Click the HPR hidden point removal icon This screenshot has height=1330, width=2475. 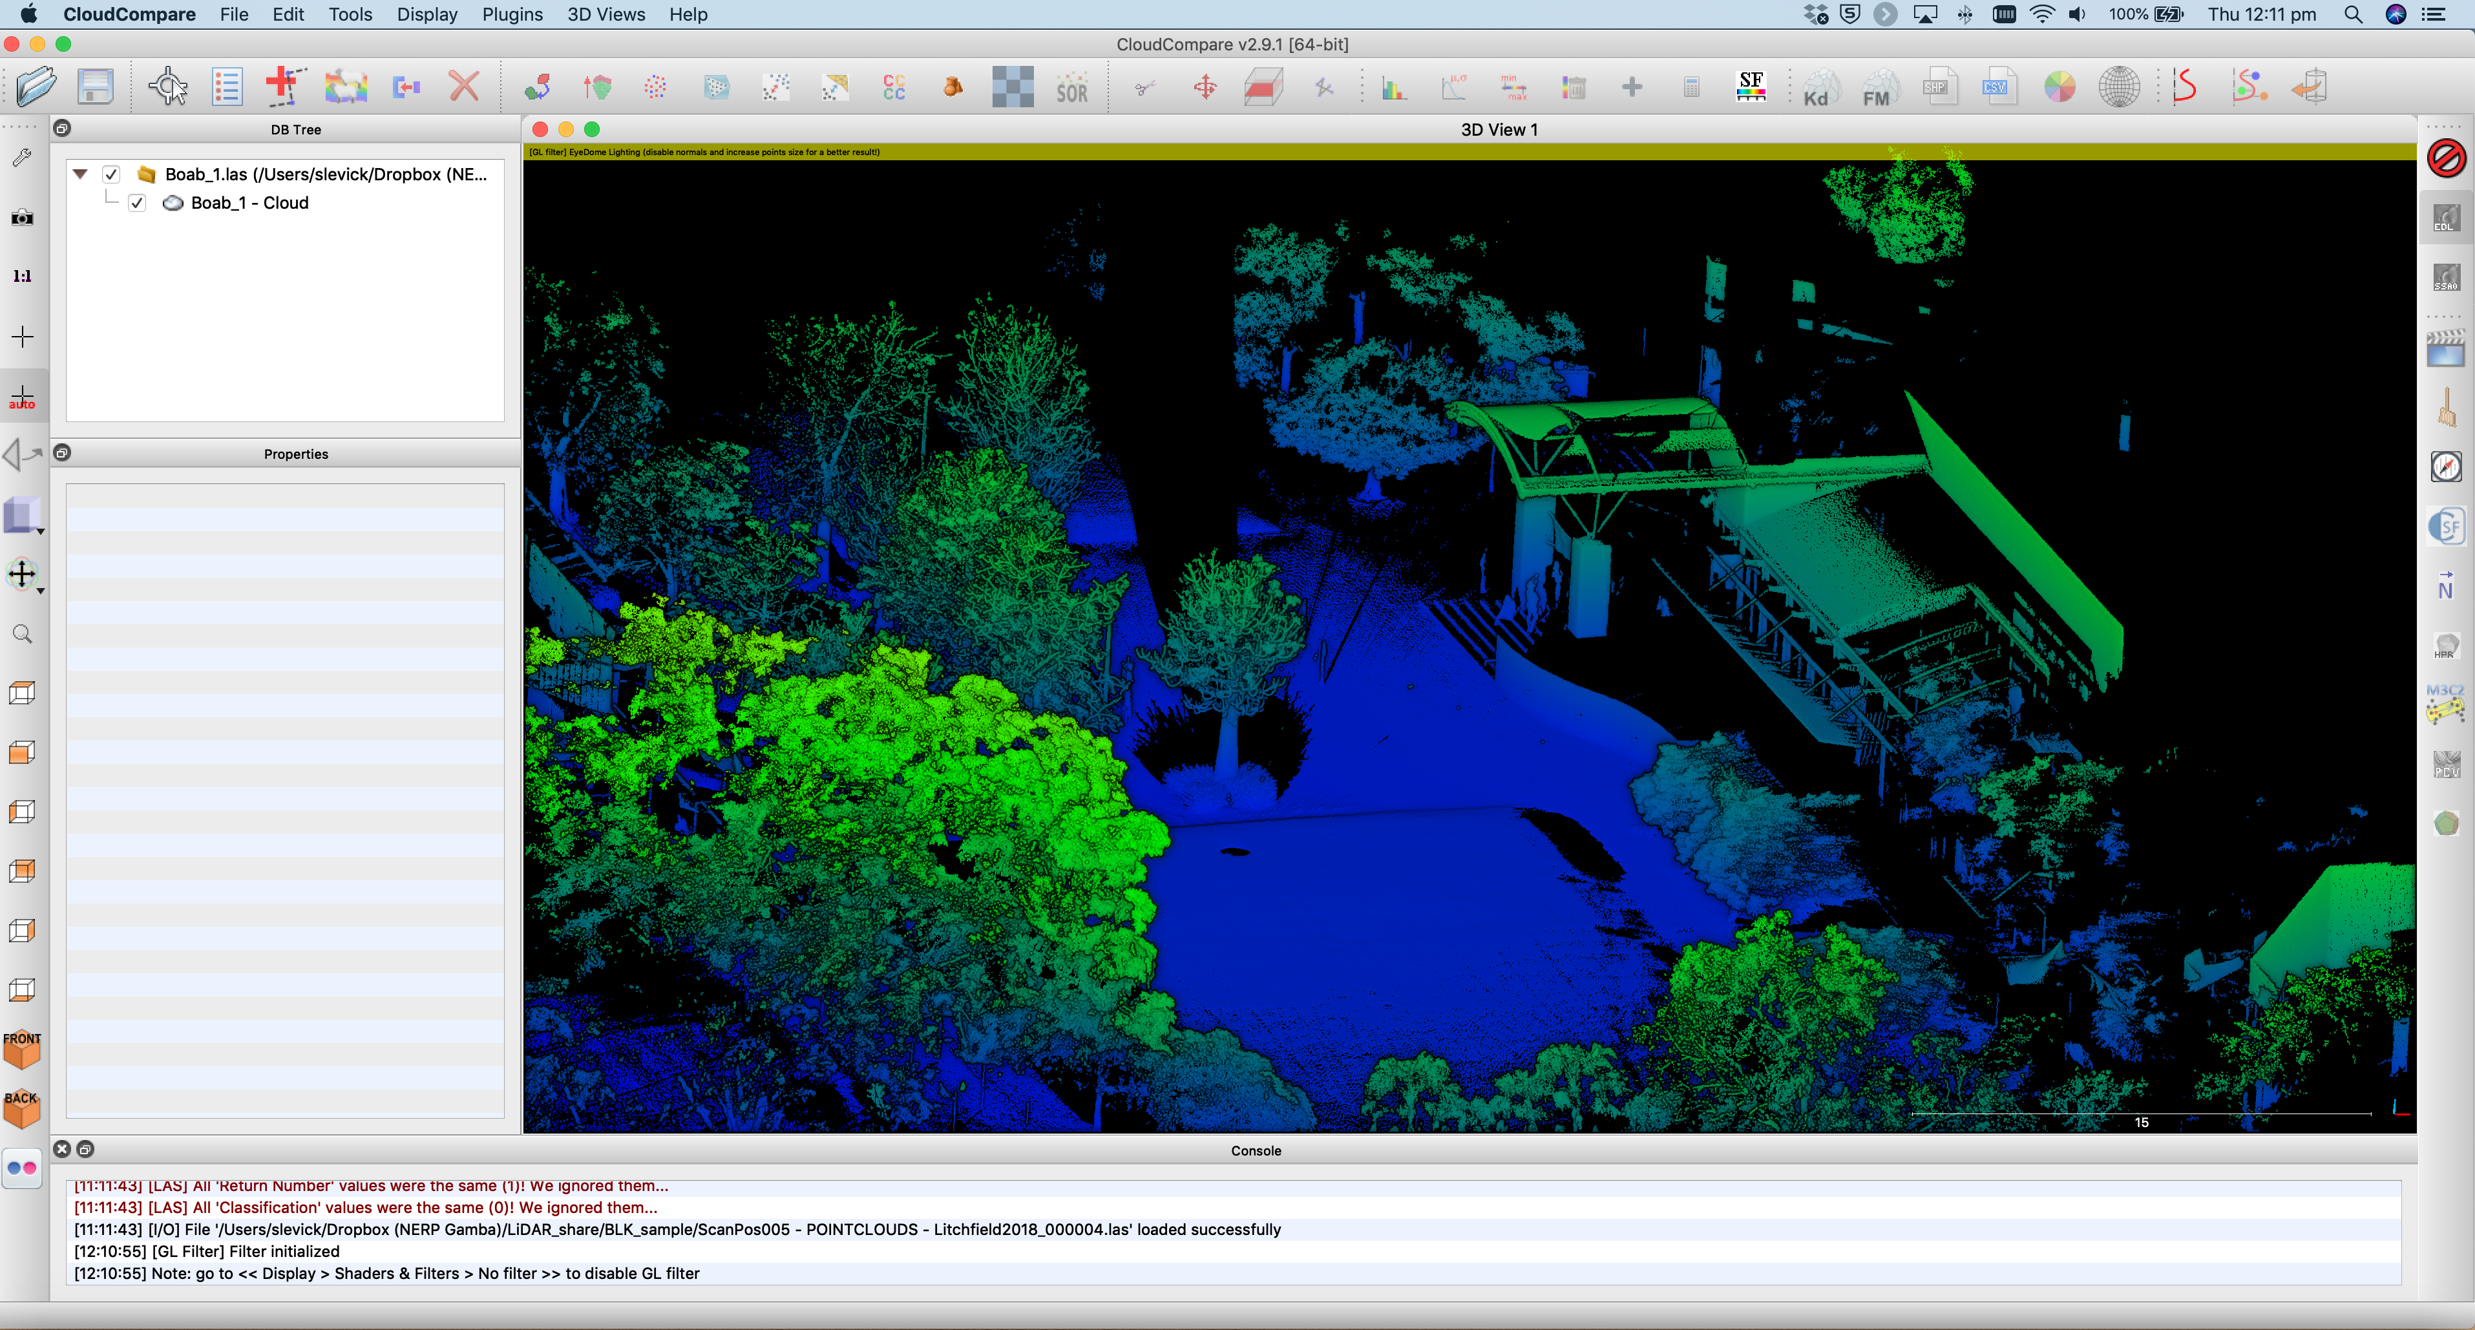(2446, 646)
